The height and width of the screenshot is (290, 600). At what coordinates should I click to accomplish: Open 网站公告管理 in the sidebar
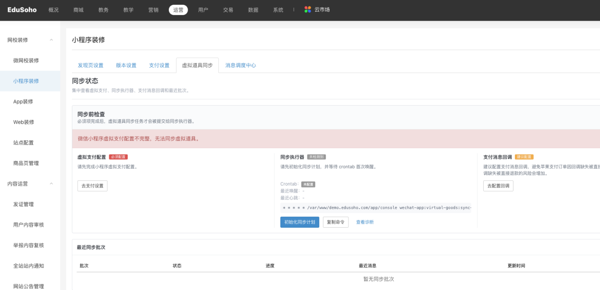[30, 286]
